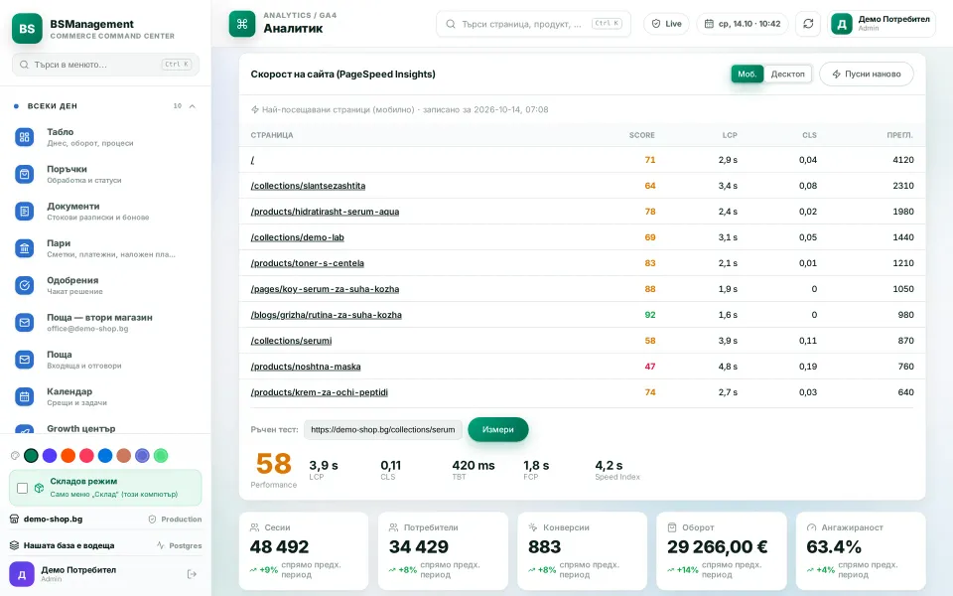Select the indigo theme swatch
The width and height of the screenshot is (953, 596).
point(142,456)
